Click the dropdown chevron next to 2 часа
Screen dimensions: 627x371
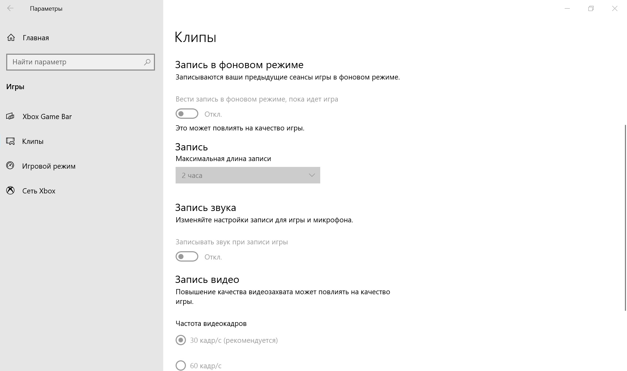(x=312, y=175)
